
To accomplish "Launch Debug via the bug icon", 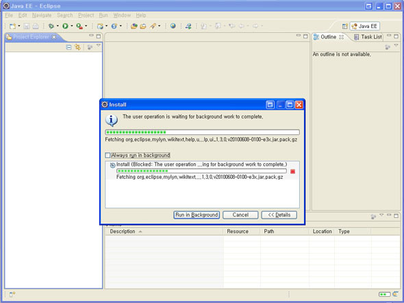I will pos(51,26).
